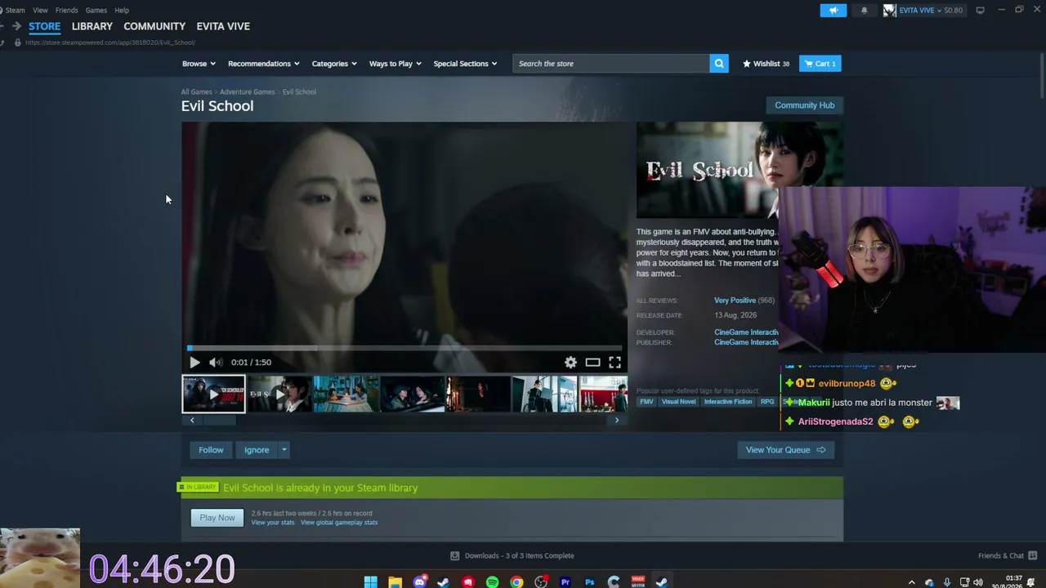The width and height of the screenshot is (1046, 588).
Task: Open the Windows Start menu
Action: [370, 582]
